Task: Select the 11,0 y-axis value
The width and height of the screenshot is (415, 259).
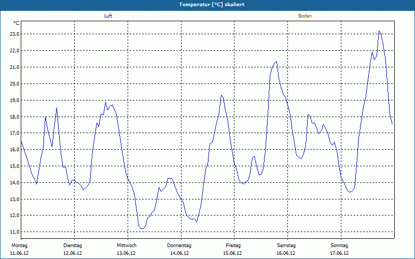Action: pos(15,232)
